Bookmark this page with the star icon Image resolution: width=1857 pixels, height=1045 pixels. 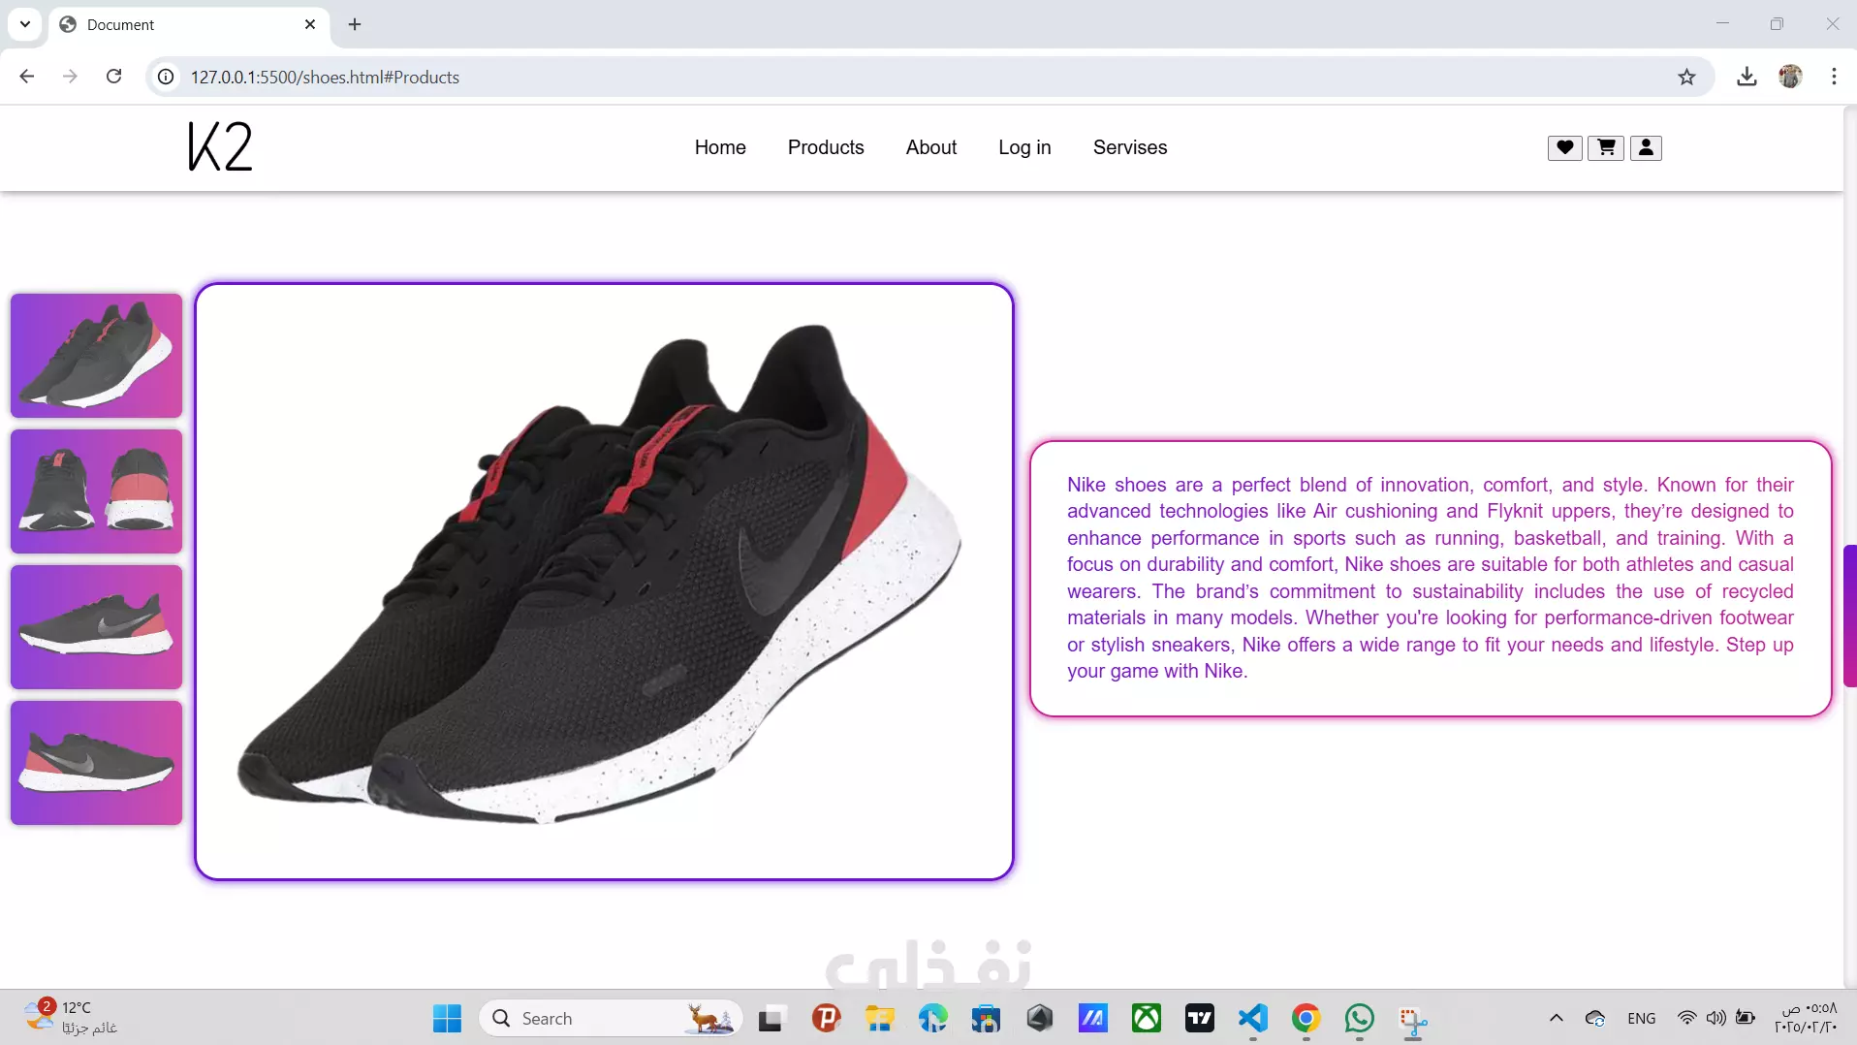point(1686,77)
